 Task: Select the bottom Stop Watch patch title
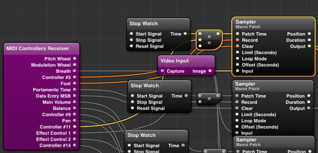pos(141,135)
